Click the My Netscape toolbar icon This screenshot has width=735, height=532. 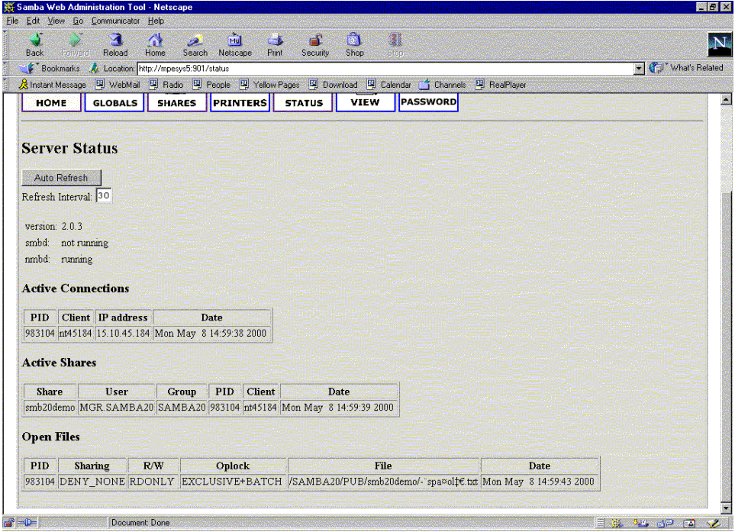(x=235, y=45)
